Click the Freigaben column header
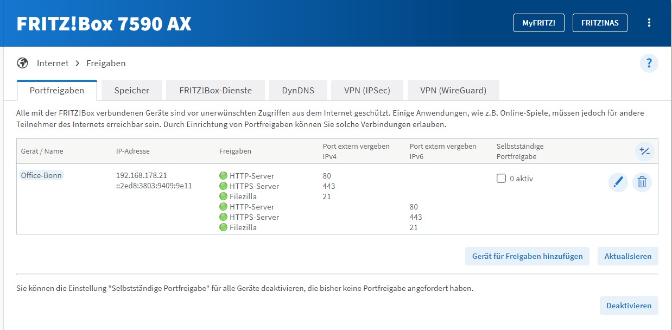 point(235,151)
